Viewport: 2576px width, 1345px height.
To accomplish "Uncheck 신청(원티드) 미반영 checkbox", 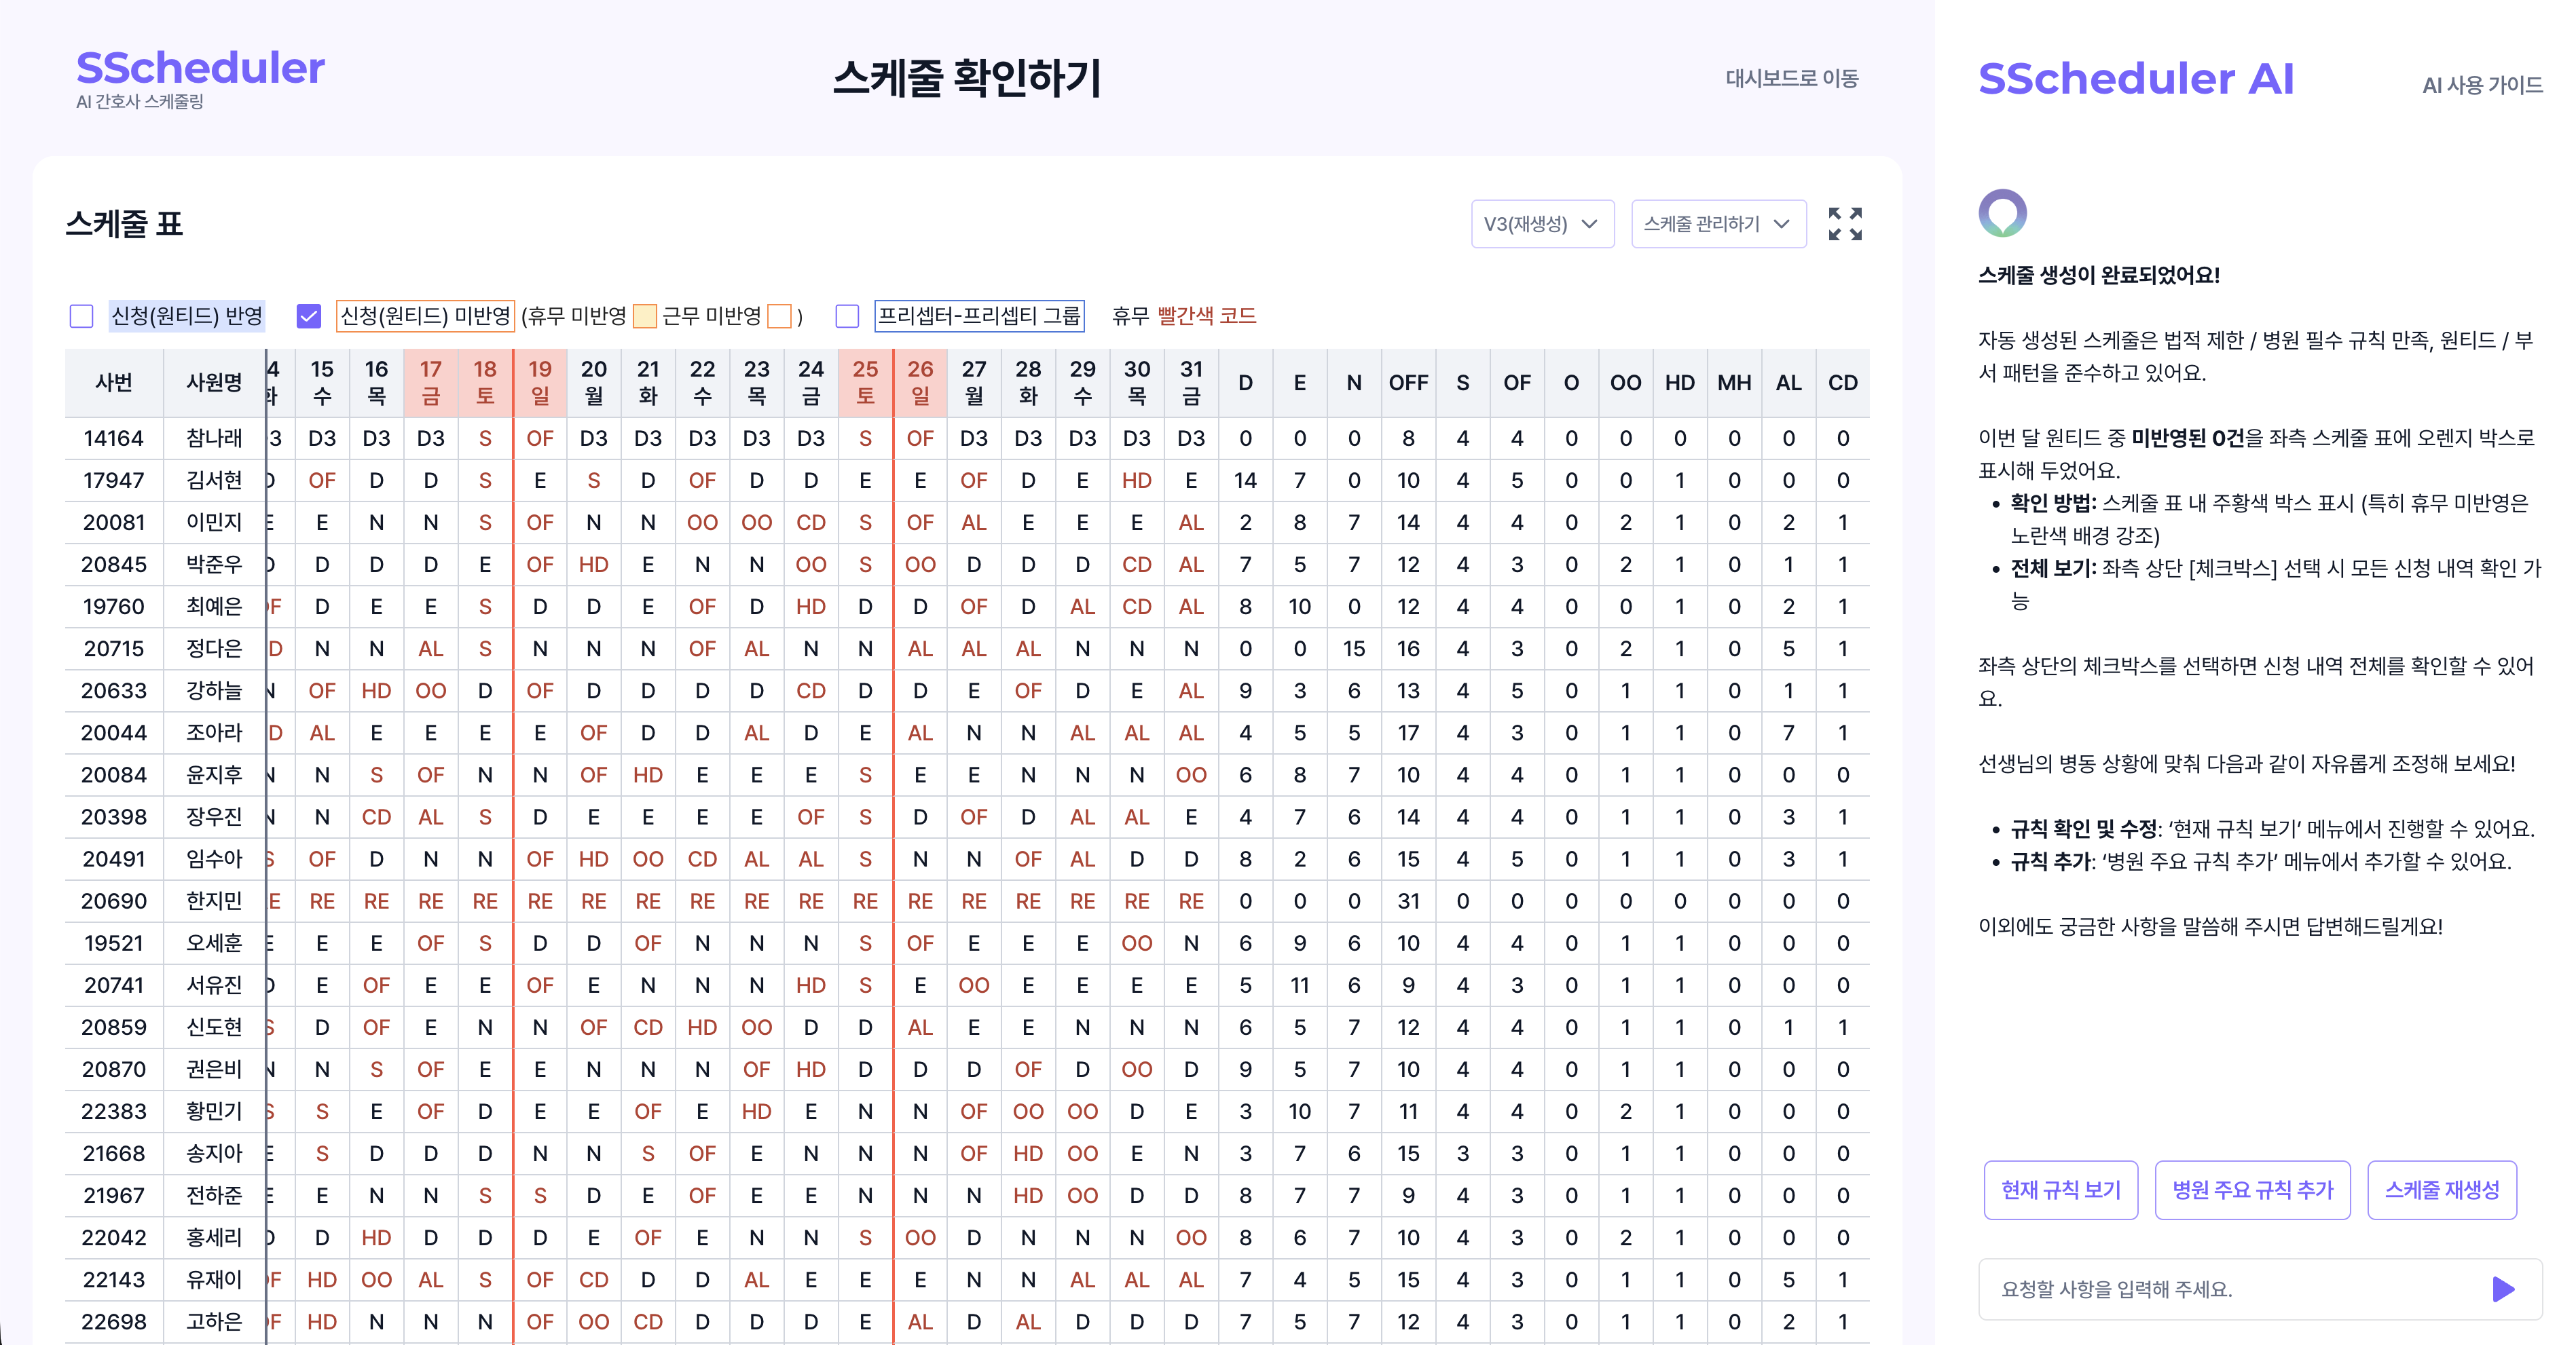I will pyautogui.click(x=309, y=317).
